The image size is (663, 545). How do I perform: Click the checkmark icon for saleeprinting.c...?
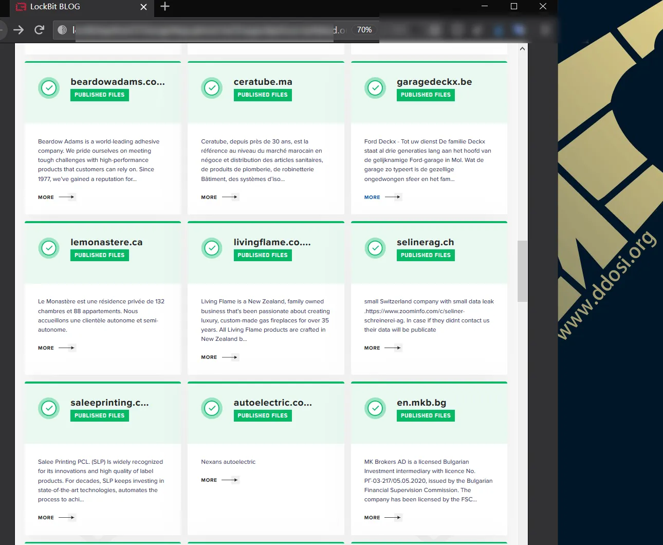(x=49, y=409)
